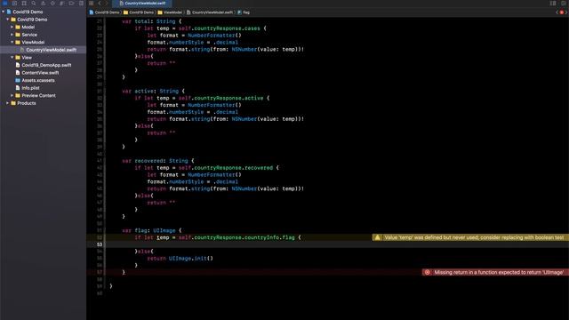This screenshot has width=569, height=320.
Task: Click the related items grid icon
Action: [x=91, y=3]
